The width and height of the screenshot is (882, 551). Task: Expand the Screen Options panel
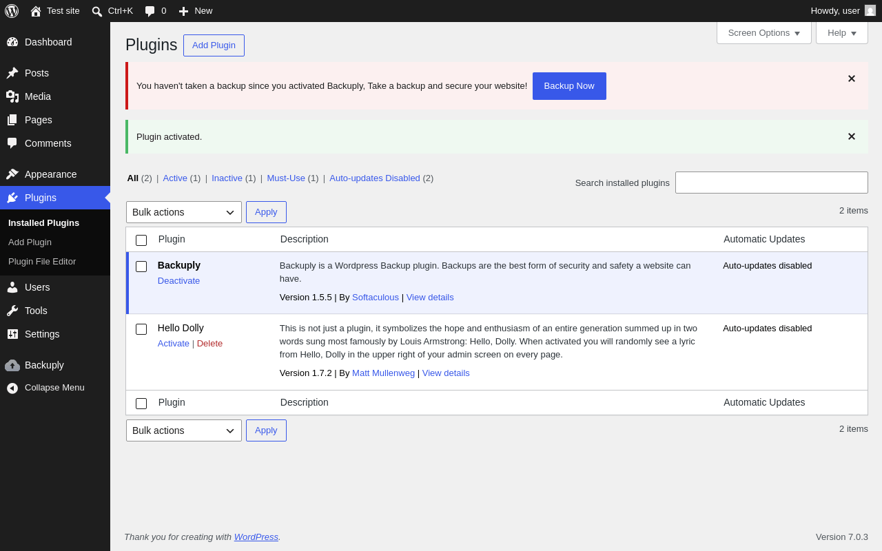(764, 32)
